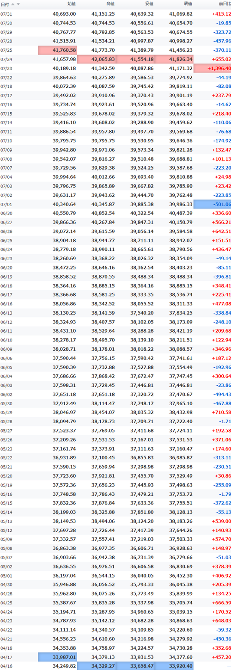Select the closing value 37,160.47
The image size is (231, 670).
click(x=181, y=448)
